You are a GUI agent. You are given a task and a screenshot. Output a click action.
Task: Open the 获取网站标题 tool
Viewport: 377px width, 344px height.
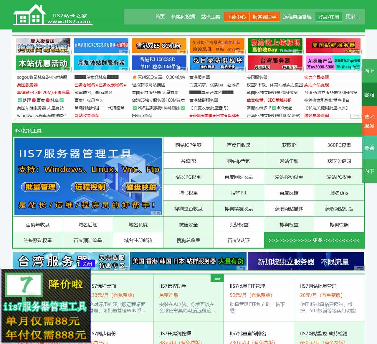point(339,209)
